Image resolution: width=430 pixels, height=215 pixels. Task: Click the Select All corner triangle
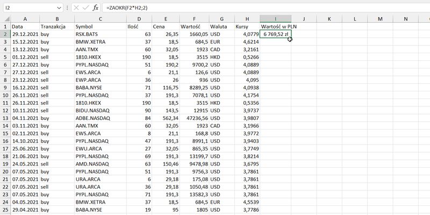pos(5,19)
